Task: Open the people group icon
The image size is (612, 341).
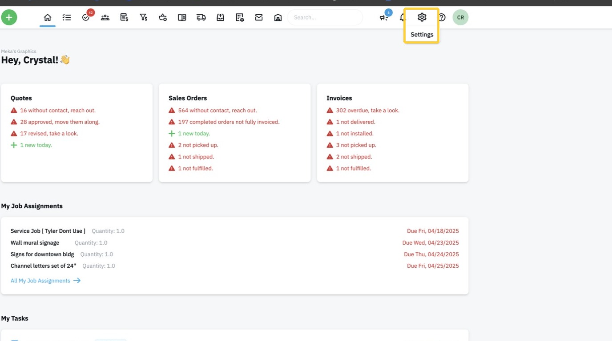Action: (x=105, y=17)
